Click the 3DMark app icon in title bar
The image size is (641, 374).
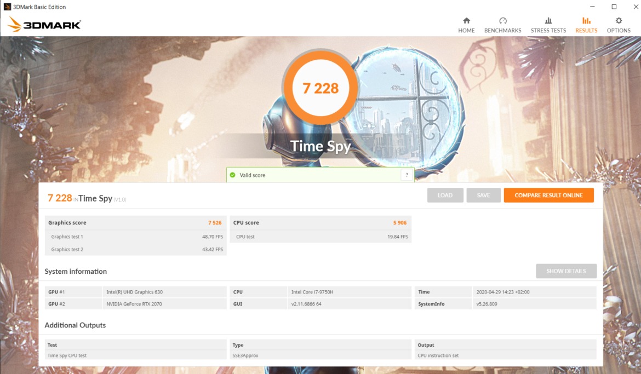click(7, 7)
